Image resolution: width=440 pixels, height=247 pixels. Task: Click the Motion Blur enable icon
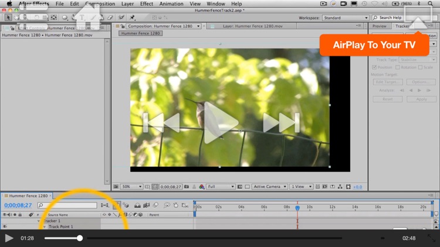(155, 205)
